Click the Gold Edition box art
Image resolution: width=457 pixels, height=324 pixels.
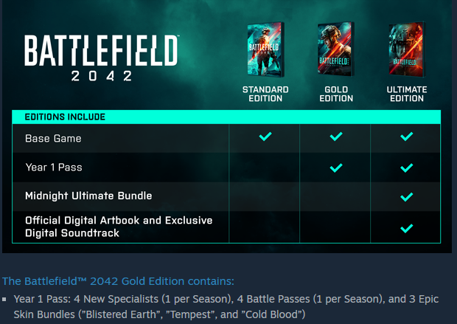(336, 49)
